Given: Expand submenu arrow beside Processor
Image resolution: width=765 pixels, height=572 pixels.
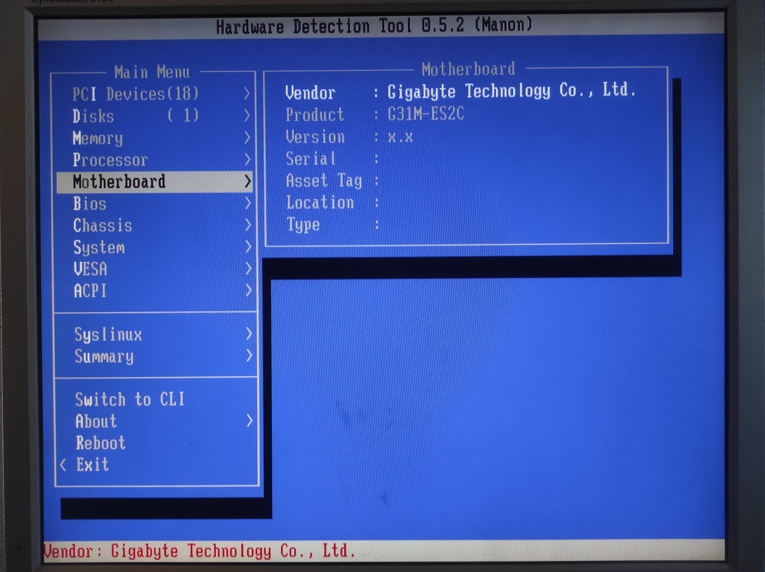Looking at the screenshot, I should [x=247, y=159].
